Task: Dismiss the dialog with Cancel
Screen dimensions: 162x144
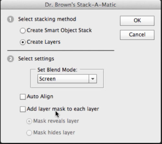Action: pyautogui.click(x=137, y=35)
